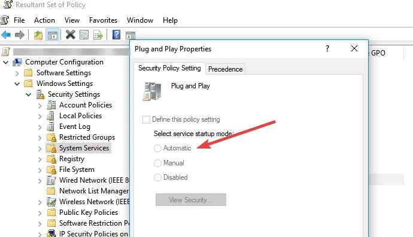413x237 pixels.
Task: Close the Plug and Play Properties dialog
Action: tap(354, 48)
